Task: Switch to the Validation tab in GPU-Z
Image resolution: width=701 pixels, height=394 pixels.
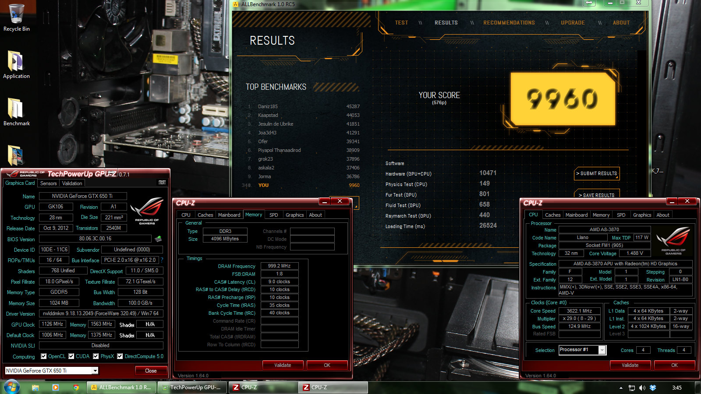Action: pyautogui.click(x=72, y=183)
